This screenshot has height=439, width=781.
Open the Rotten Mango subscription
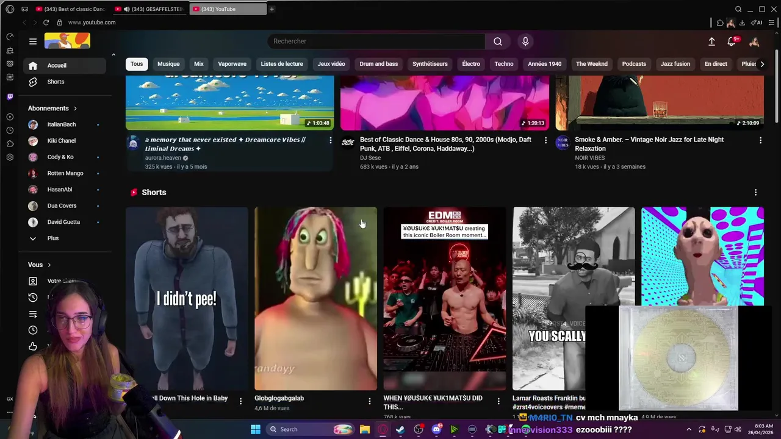coord(65,173)
